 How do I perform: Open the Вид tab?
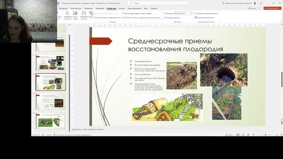pyautogui.click(x=146, y=8)
